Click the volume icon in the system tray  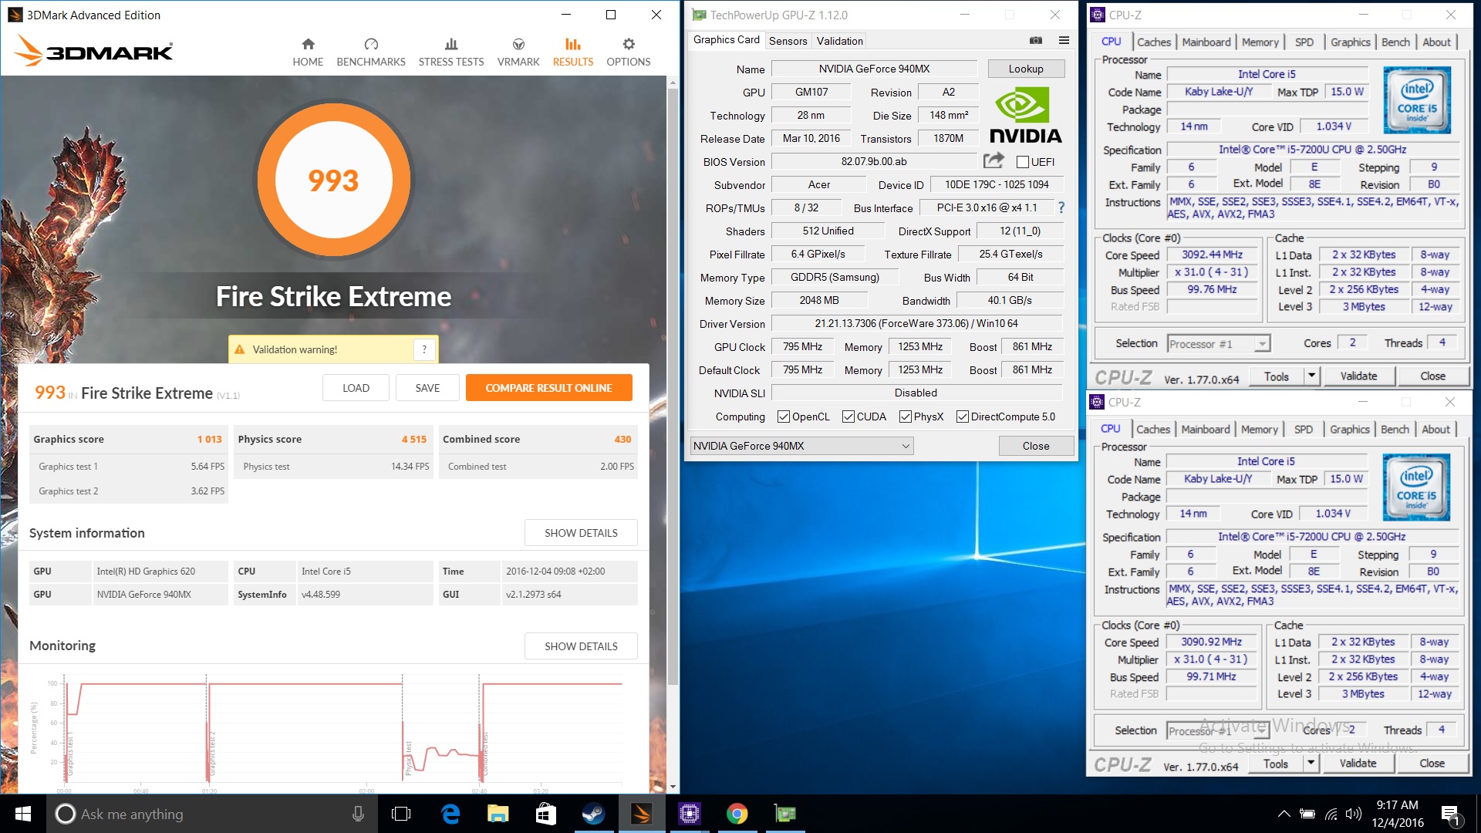(x=1353, y=814)
